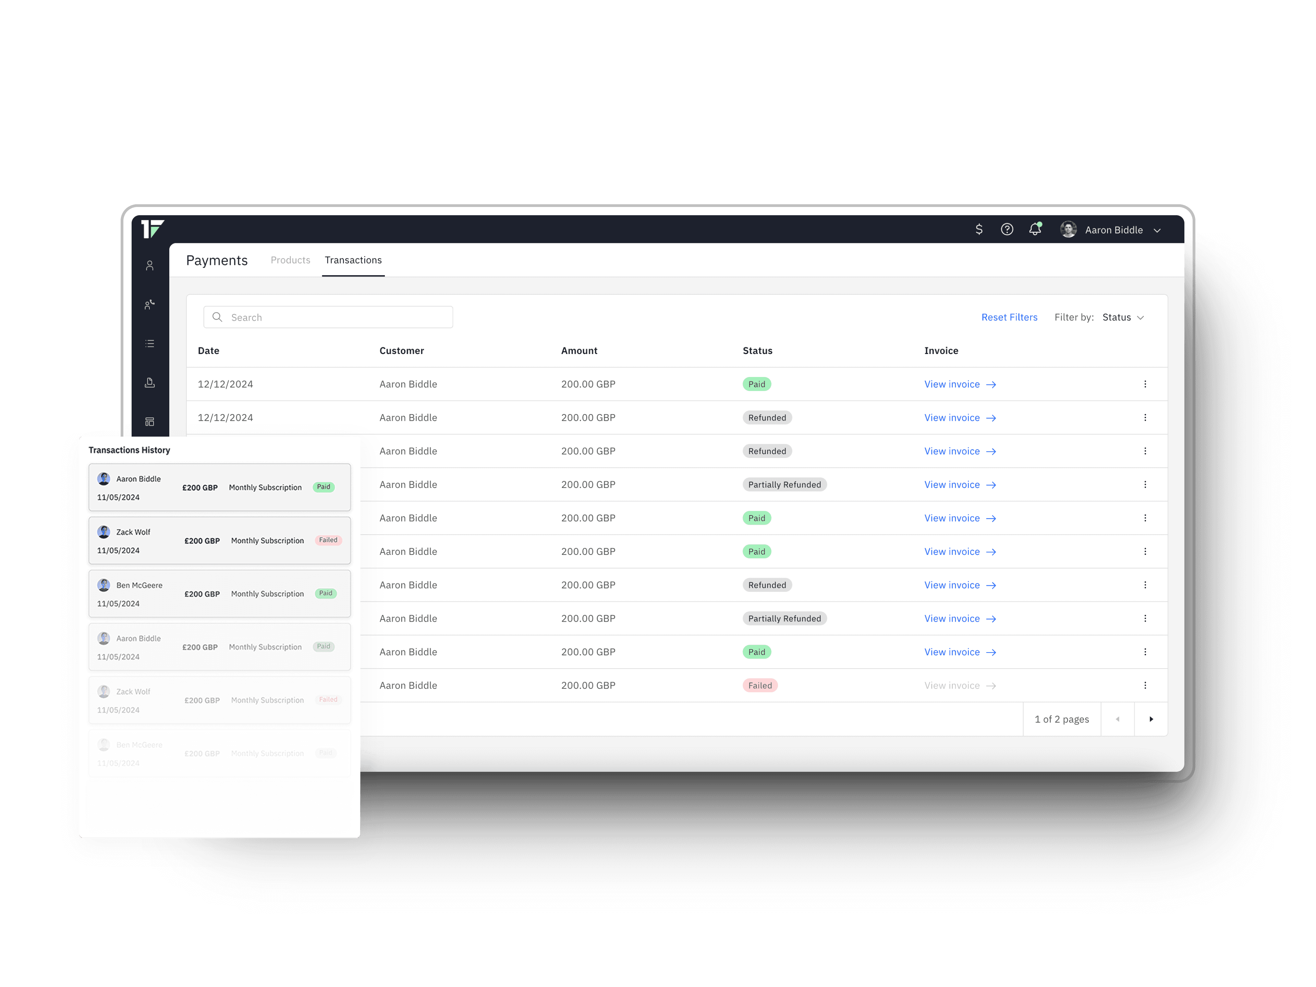Click the Date column header
This screenshot has width=1316, height=987.
(209, 350)
